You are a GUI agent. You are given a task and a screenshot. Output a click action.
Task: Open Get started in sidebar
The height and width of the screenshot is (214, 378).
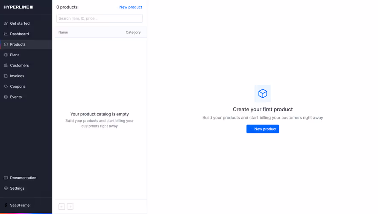pyautogui.click(x=20, y=23)
